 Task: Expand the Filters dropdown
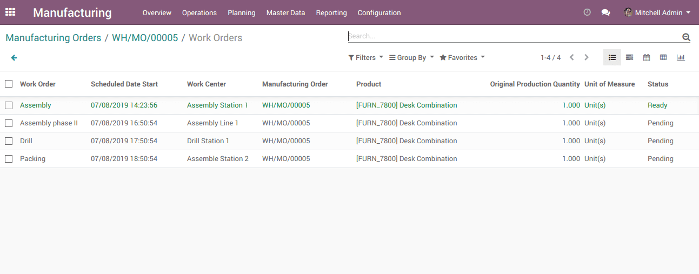(x=365, y=57)
